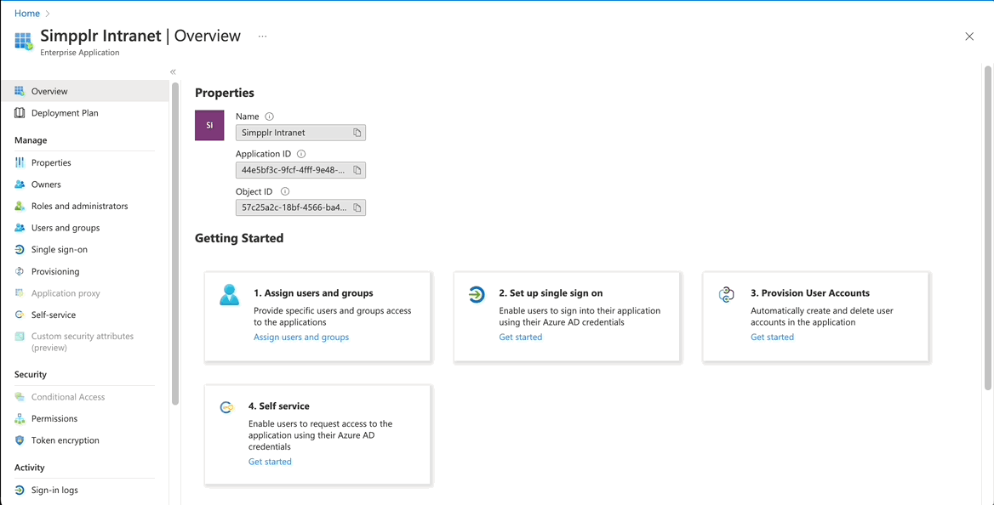The image size is (994, 505).
Task: Click the Application ID text field
Action: pos(294,170)
